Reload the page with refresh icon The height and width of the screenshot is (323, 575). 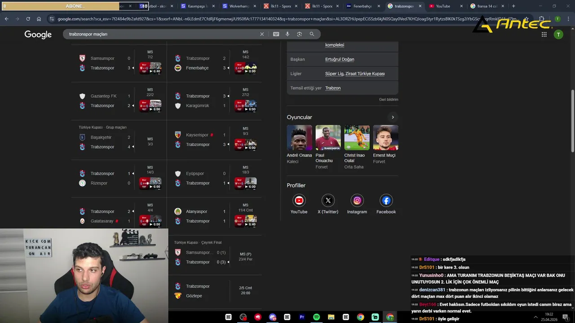pos(28,19)
